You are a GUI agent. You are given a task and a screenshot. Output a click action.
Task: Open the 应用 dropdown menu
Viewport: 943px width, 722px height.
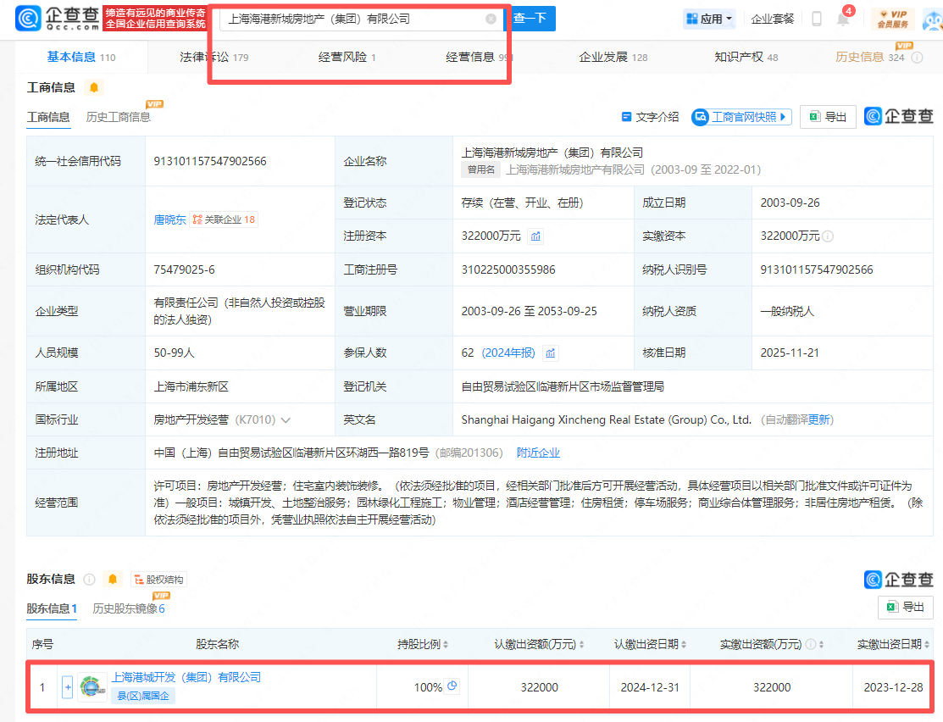709,19
